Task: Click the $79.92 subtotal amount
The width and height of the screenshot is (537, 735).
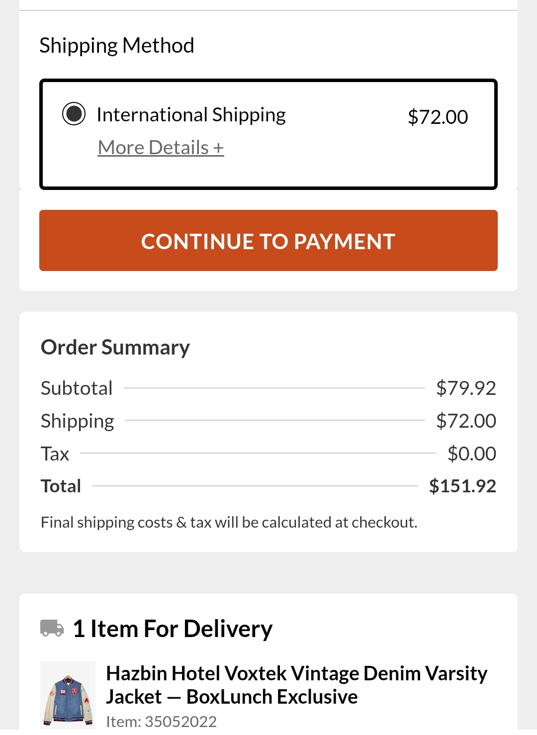Action: point(466,388)
